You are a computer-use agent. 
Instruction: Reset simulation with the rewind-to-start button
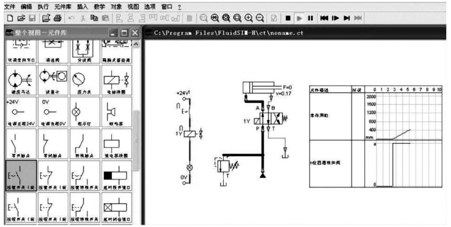click(324, 18)
